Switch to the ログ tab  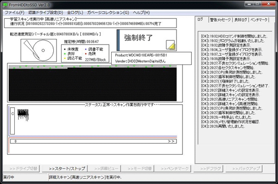click(x=200, y=19)
